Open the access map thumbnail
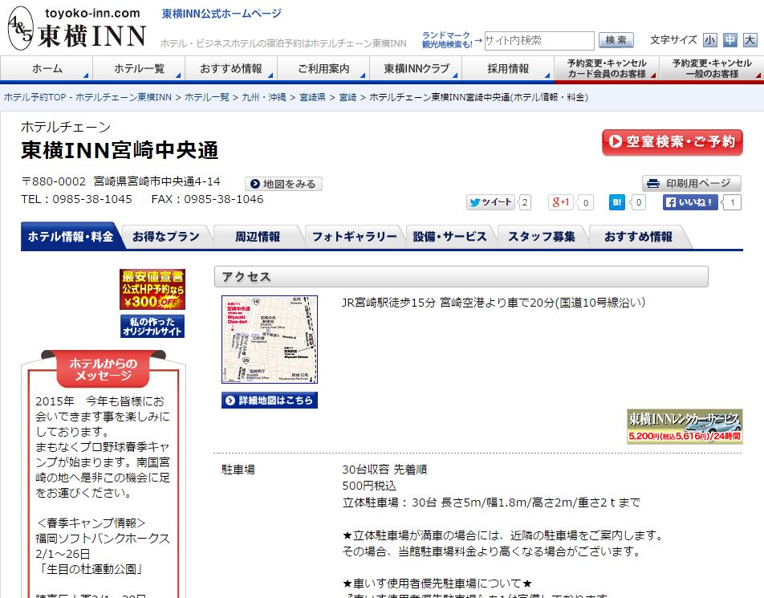The width and height of the screenshot is (764, 598). pyautogui.click(x=270, y=340)
